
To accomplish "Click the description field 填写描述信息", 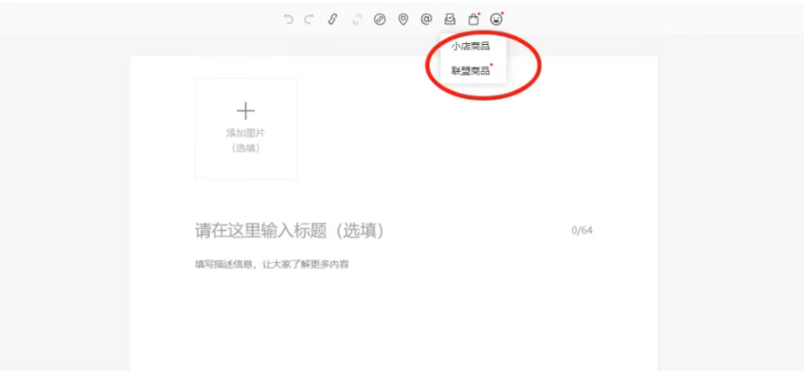I will click(x=272, y=264).
